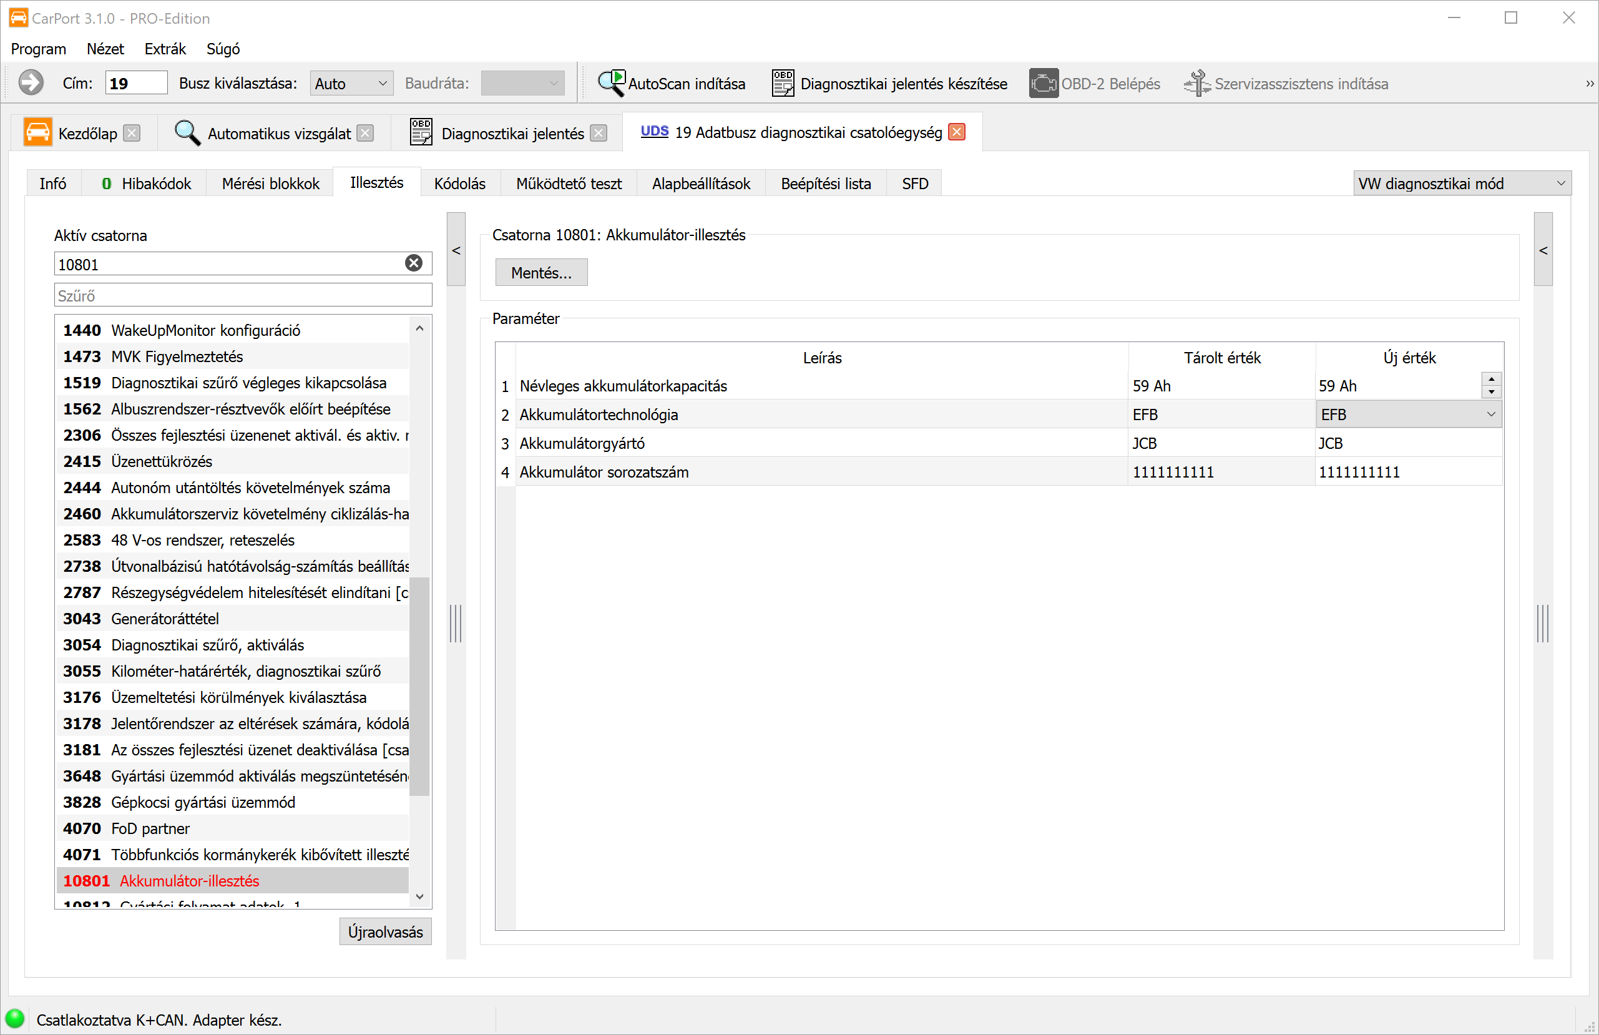Image resolution: width=1599 pixels, height=1035 pixels.
Task: Close the Kezdőlap tab
Action: (x=132, y=133)
